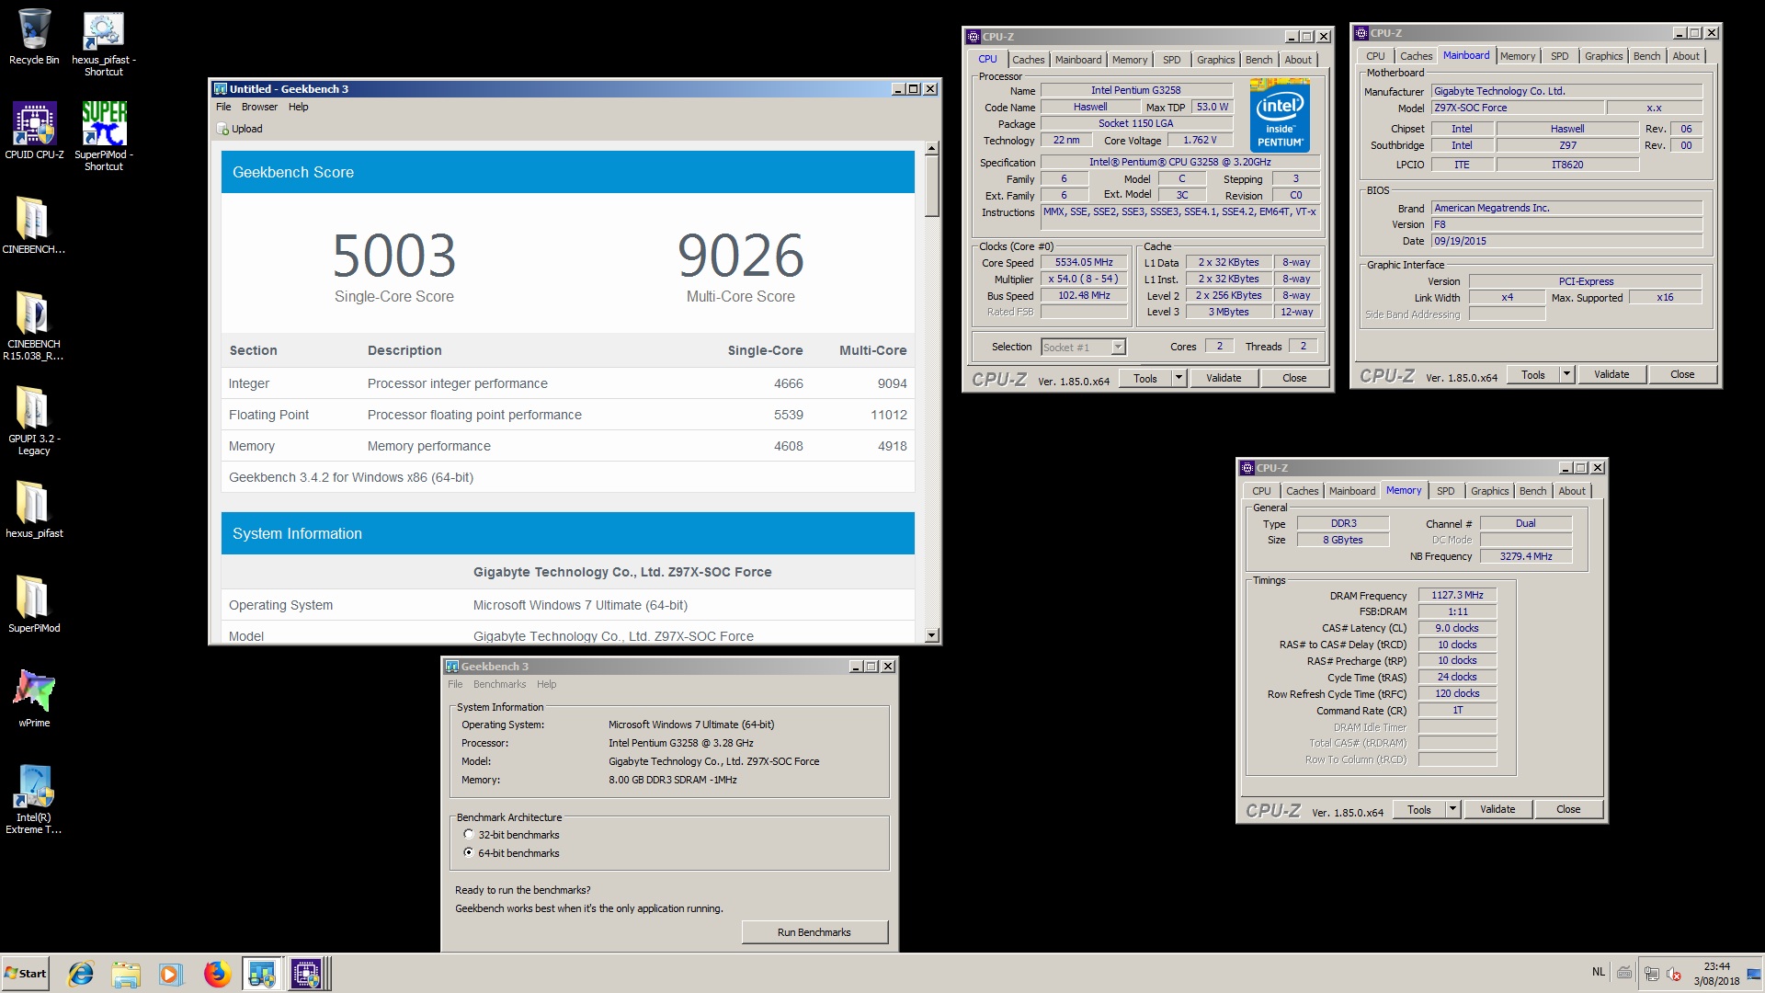Open SuperPiMod folder icon
This screenshot has height=993, width=1765.
(x=34, y=604)
